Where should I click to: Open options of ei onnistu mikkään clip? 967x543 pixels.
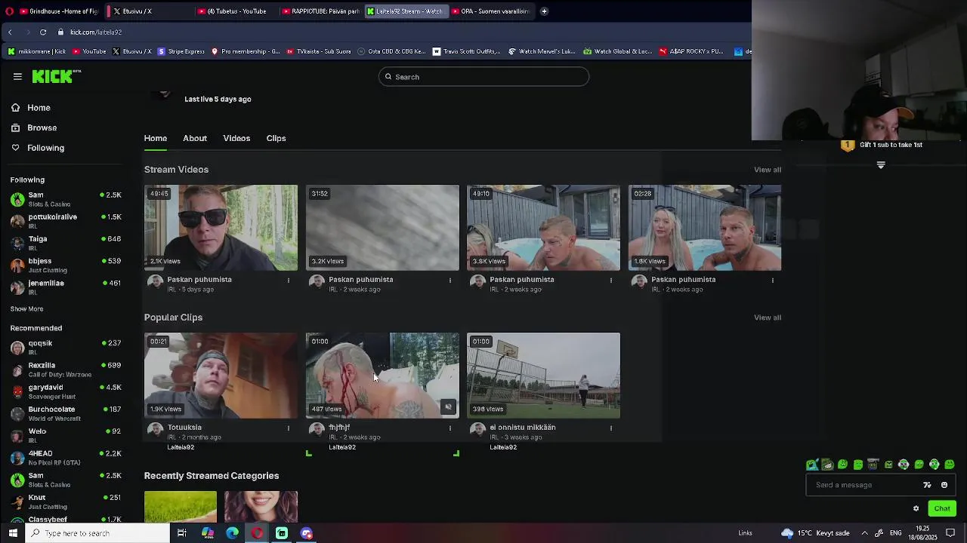coord(611,428)
